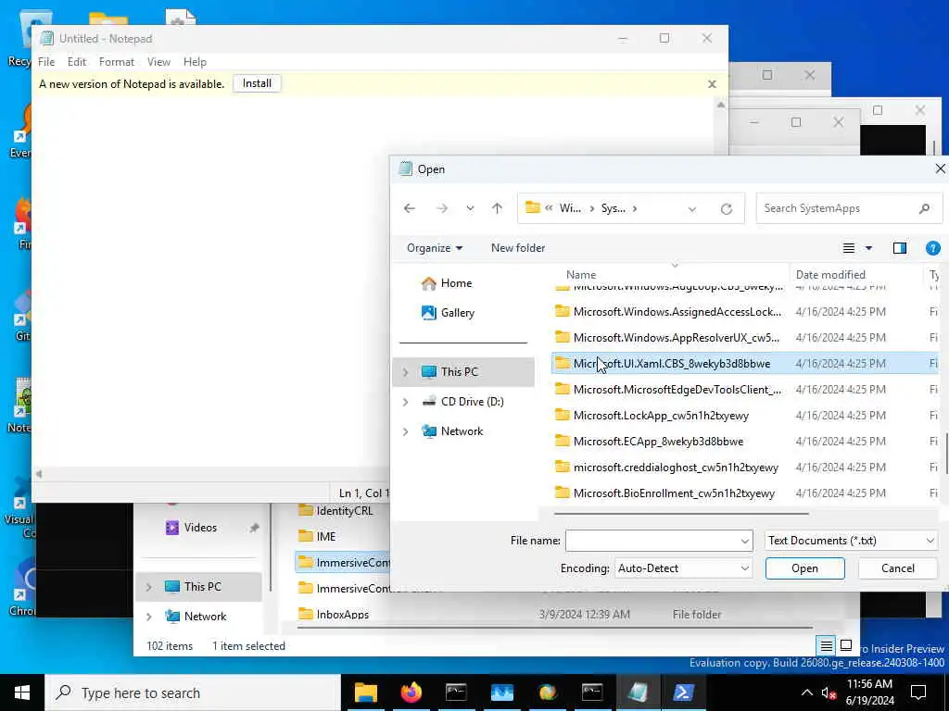Open the Text Documents file type dropdown

(x=851, y=541)
